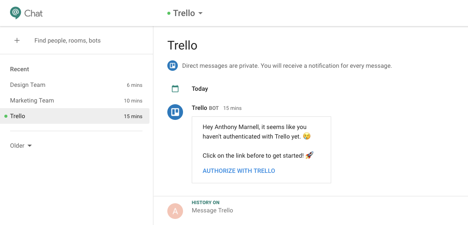This screenshot has width=468, height=225.
Task: Click the 15 mins timestamp next to BOT
Action: pos(232,108)
